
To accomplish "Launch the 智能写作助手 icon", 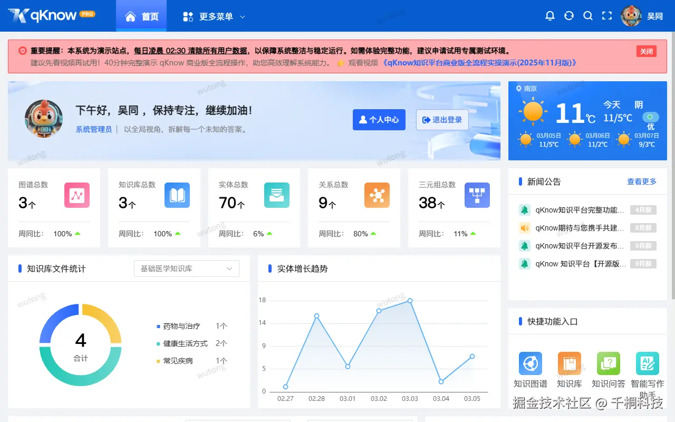I will pyautogui.click(x=648, y=363).
